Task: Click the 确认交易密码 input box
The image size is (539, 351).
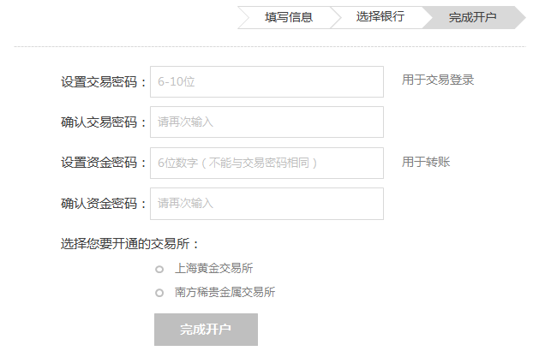Action: 267,122
